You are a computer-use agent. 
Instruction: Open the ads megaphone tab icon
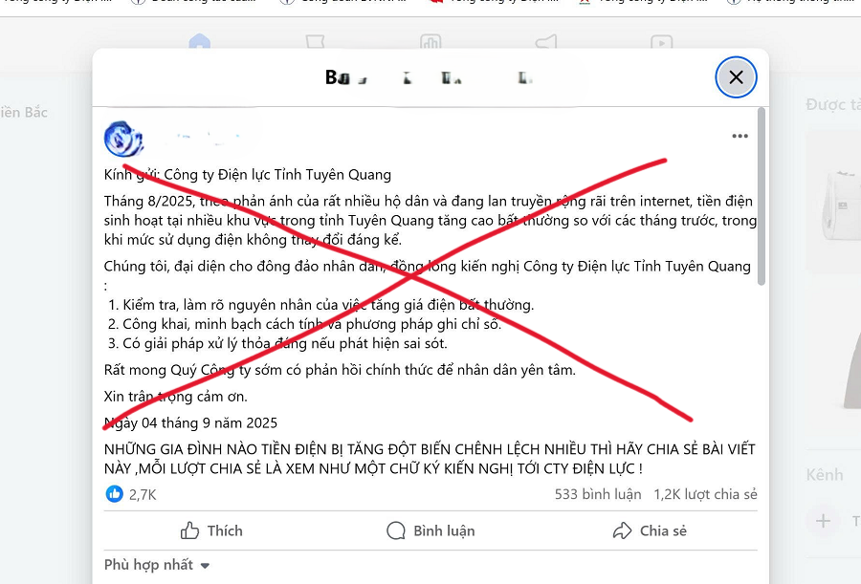pos(546,42)
